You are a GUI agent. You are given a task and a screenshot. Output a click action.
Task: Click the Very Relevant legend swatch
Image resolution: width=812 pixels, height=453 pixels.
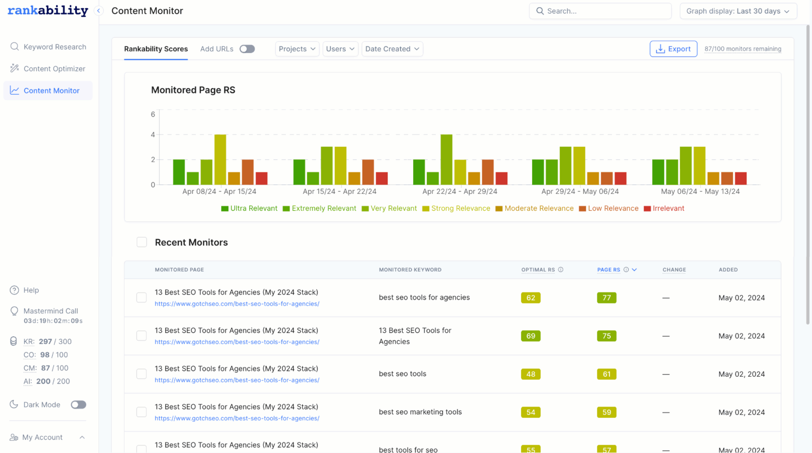[x=365, y=209]
